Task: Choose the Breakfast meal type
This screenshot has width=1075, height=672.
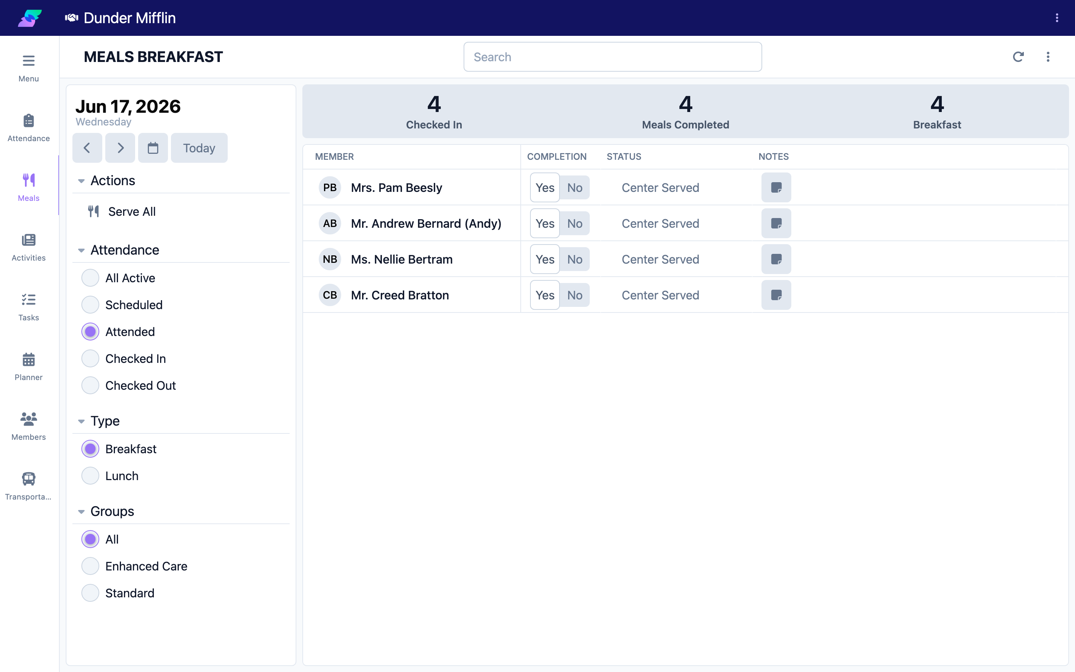Action: [x=90, y=449]
